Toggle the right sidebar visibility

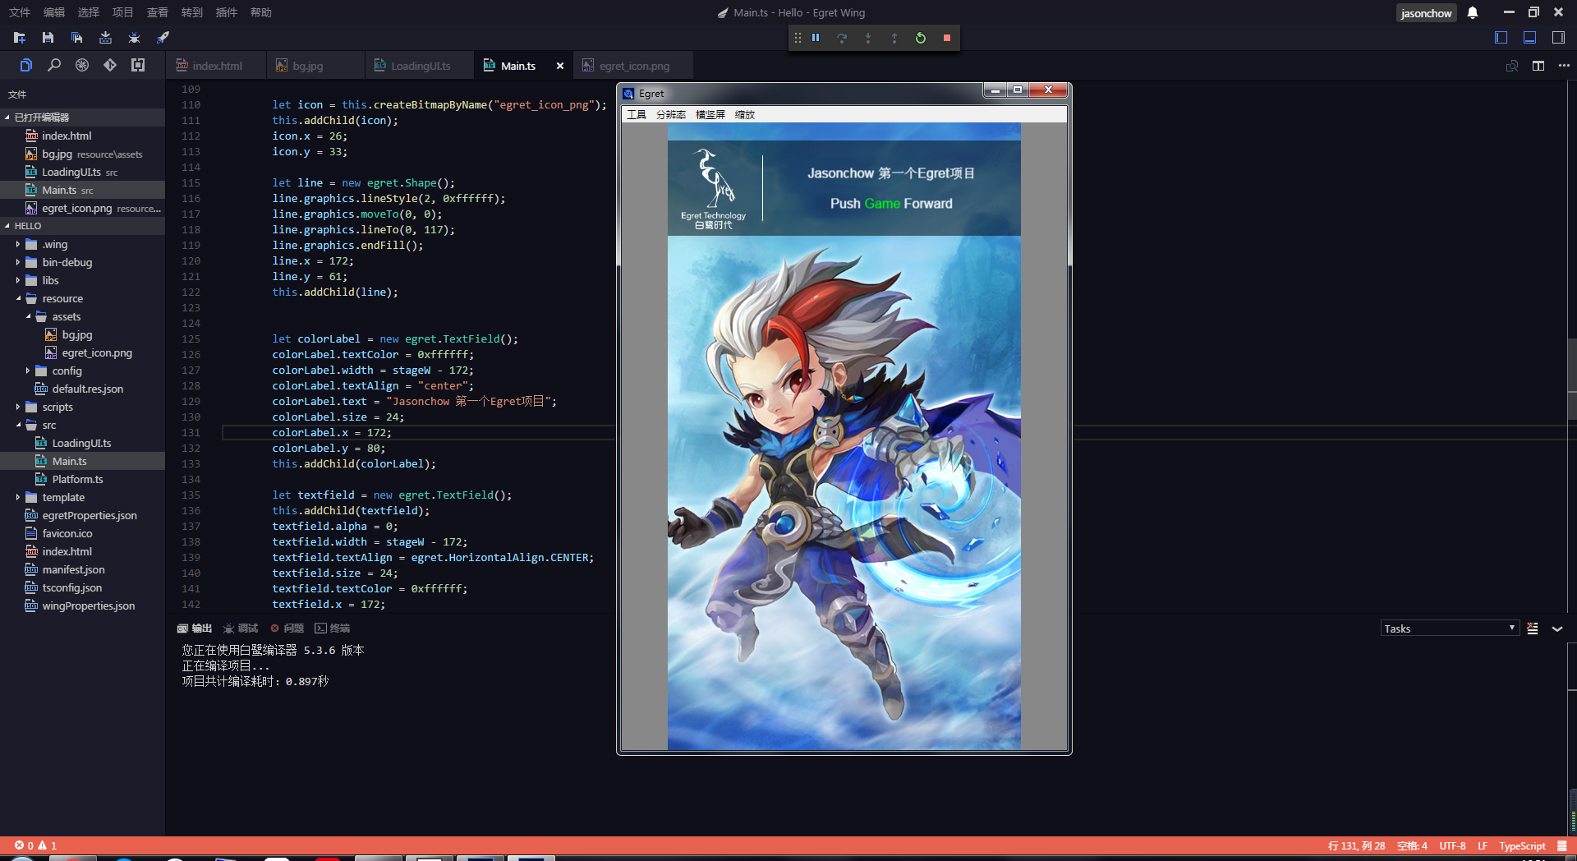1558,38
